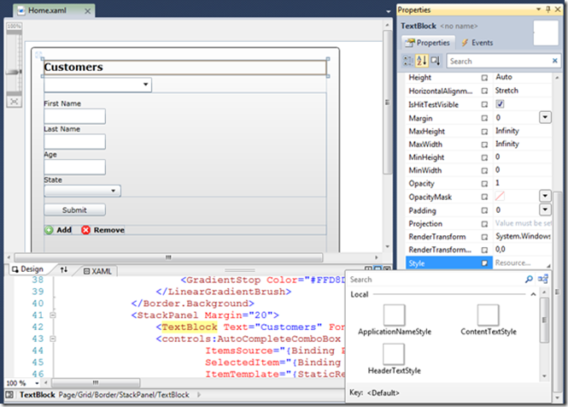Click the Remove button label
The height and width of the screenshot is (407, 568).
[x=109, y=230]
